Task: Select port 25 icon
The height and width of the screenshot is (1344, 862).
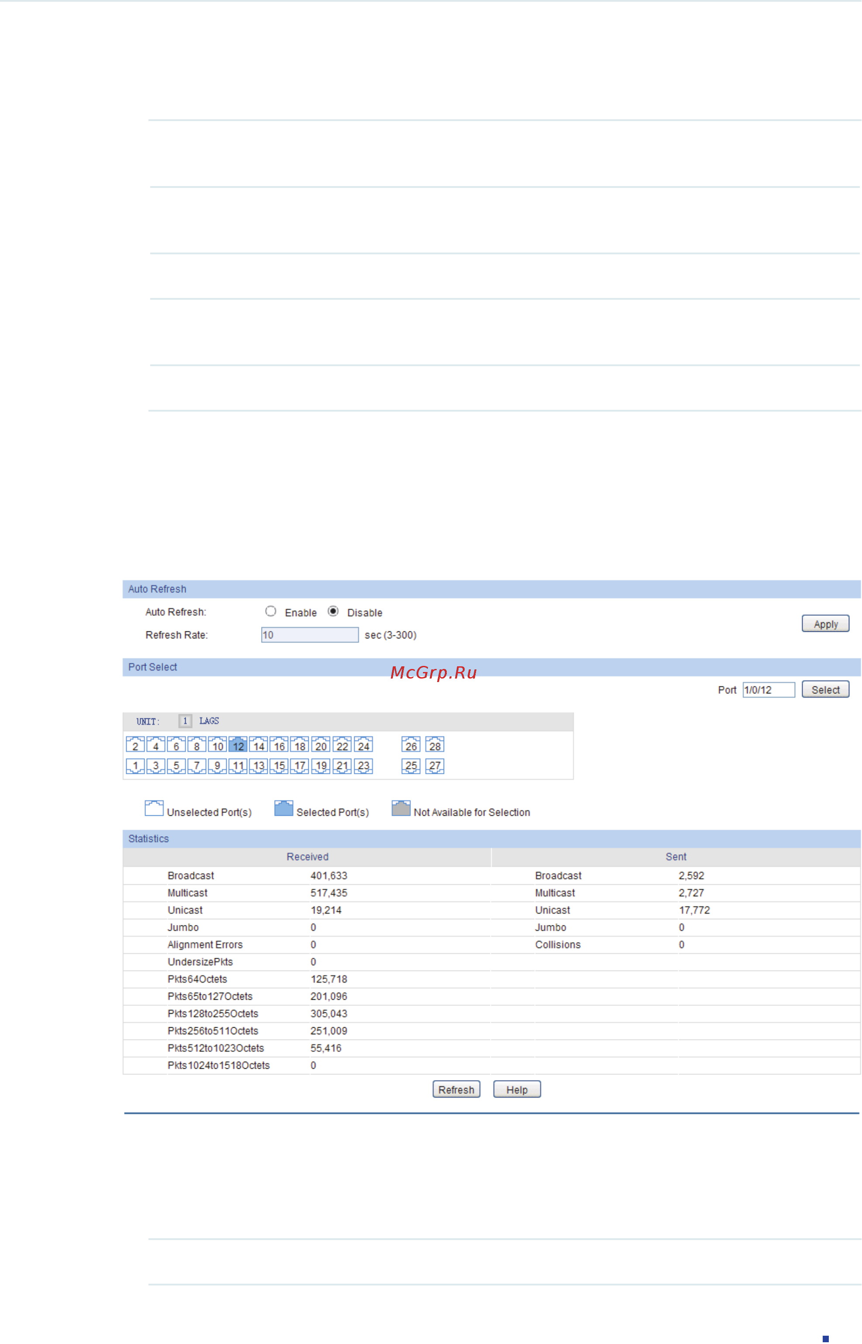Action: pos(411,766)
